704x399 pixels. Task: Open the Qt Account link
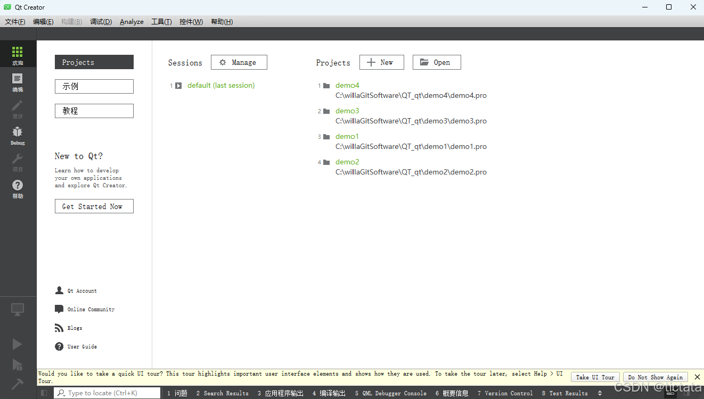82,291
